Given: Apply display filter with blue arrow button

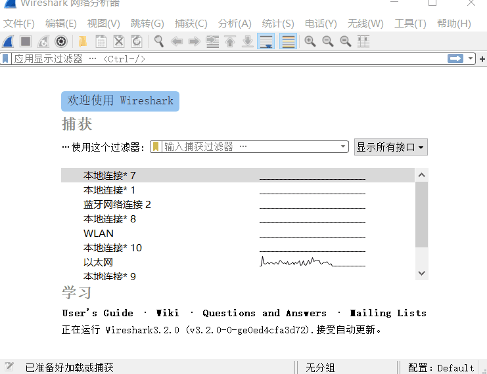Looking at the screenshot, I should coord(455,58).
